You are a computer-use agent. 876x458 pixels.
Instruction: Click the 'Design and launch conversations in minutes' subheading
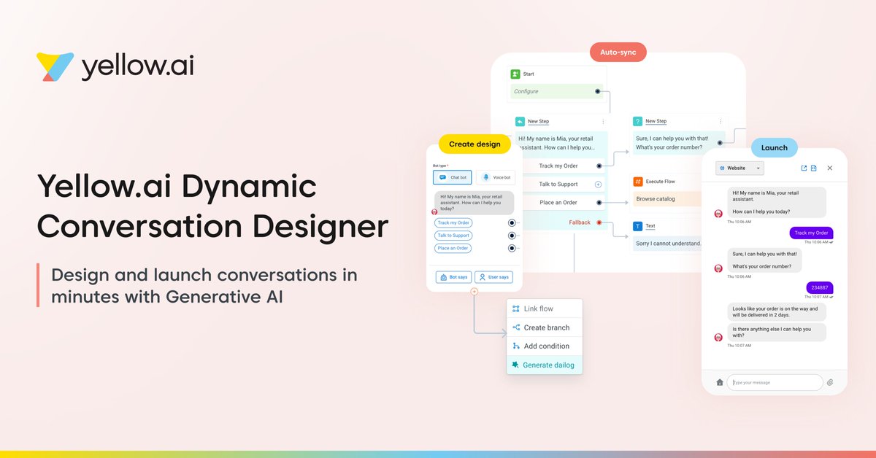pyautogui.click(x=204, y=286)
